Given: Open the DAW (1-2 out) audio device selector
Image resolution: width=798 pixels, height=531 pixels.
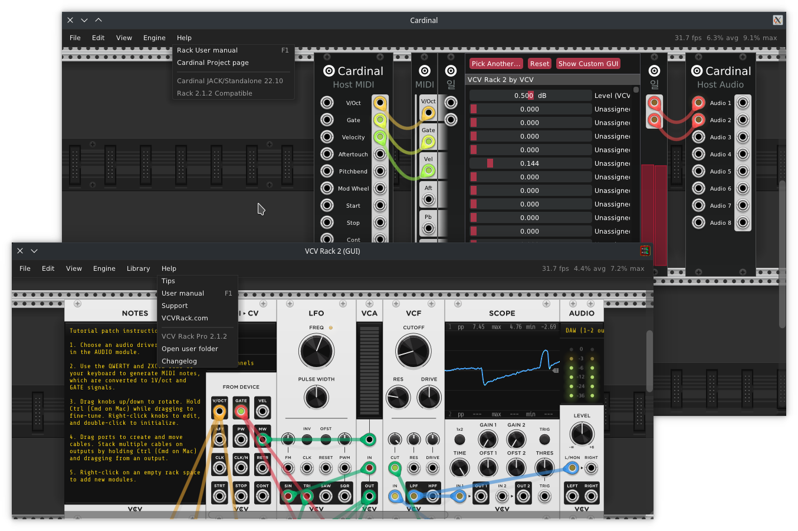Looking at the screenshot, I should pyautogui.click(x=582, y=330).
